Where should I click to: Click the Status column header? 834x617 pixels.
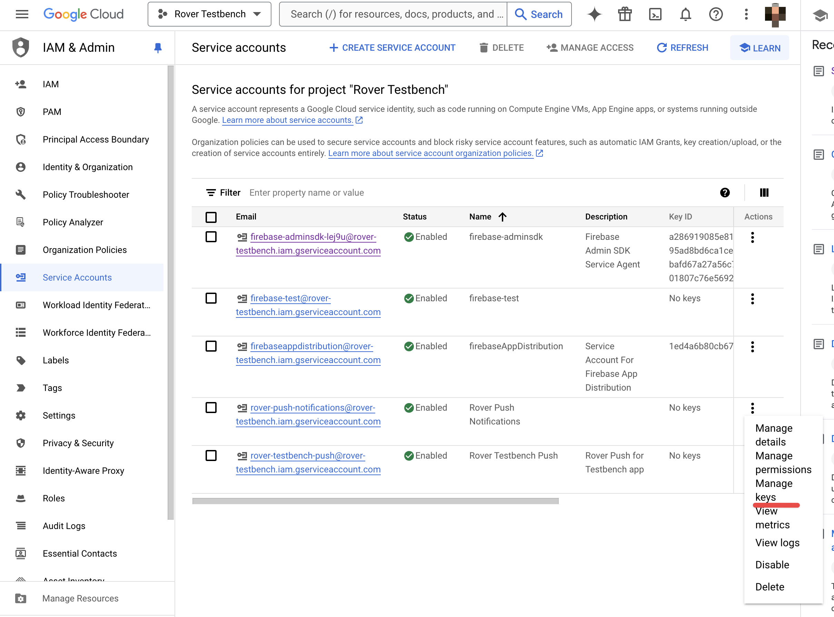414,217
